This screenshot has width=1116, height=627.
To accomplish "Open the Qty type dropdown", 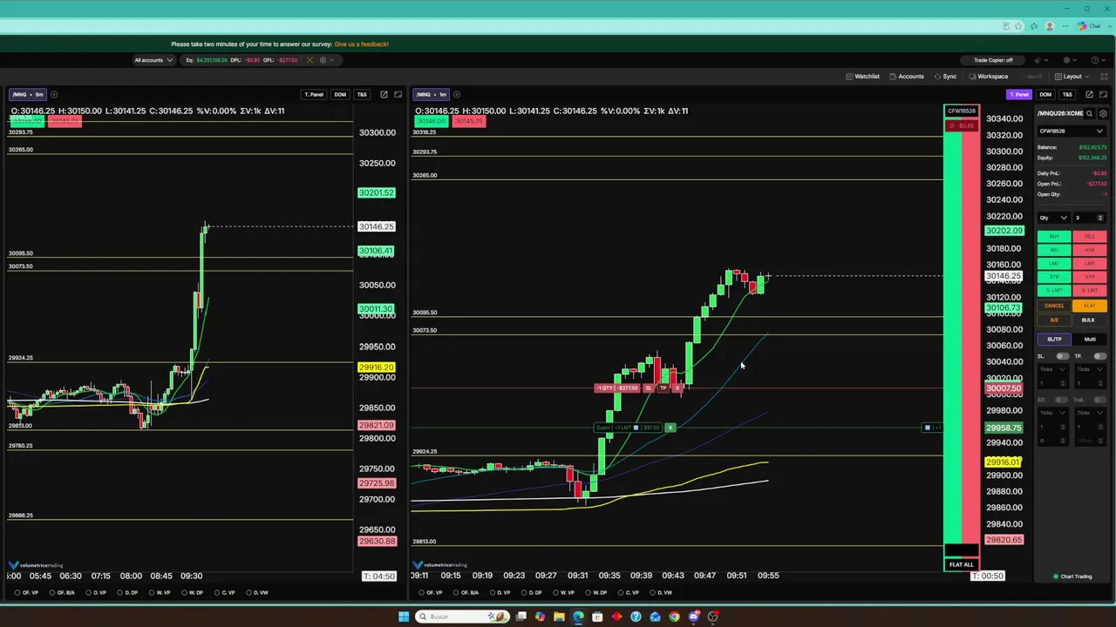I will 1053,218.
